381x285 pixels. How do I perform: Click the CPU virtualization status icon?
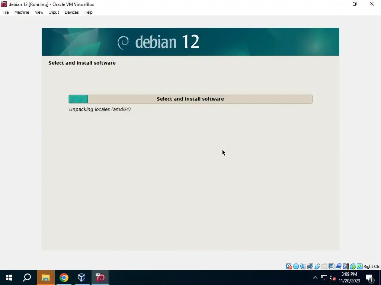(346, 266)
